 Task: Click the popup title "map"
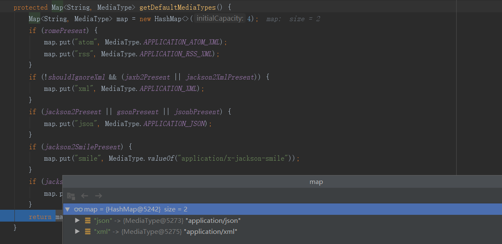(316, 182)
